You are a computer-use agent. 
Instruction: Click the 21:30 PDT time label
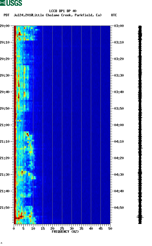click(5, 175)
